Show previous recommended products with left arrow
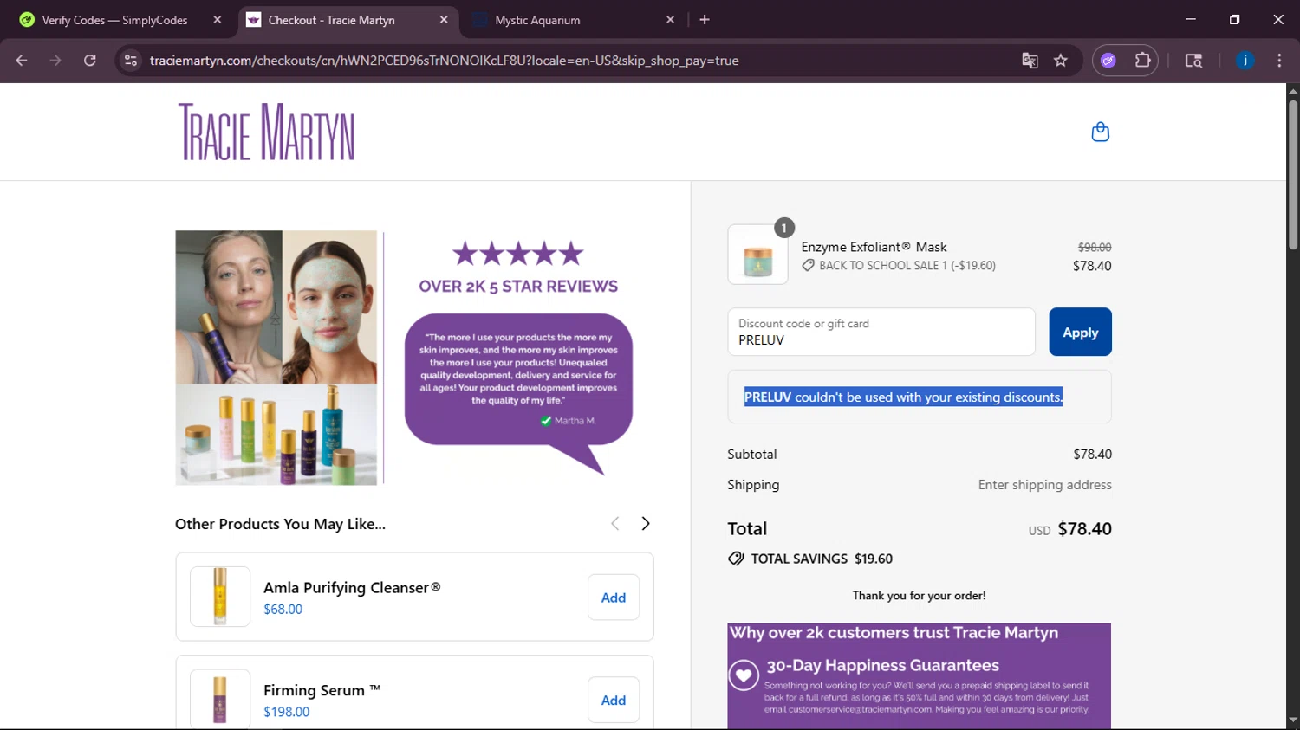The image size is (1300, 730). pyautogui.click(x=614, y=523)
